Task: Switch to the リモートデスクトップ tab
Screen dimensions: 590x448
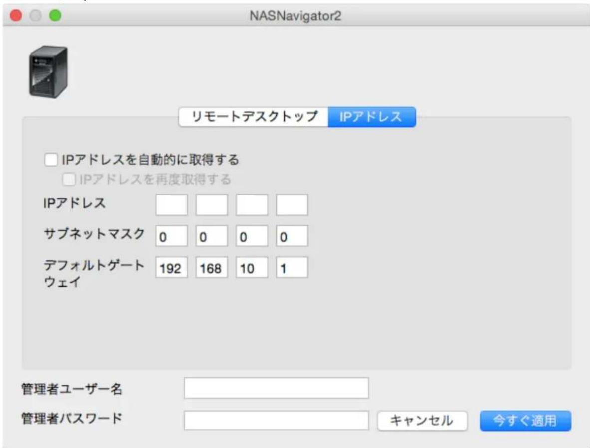Action: 254,117
